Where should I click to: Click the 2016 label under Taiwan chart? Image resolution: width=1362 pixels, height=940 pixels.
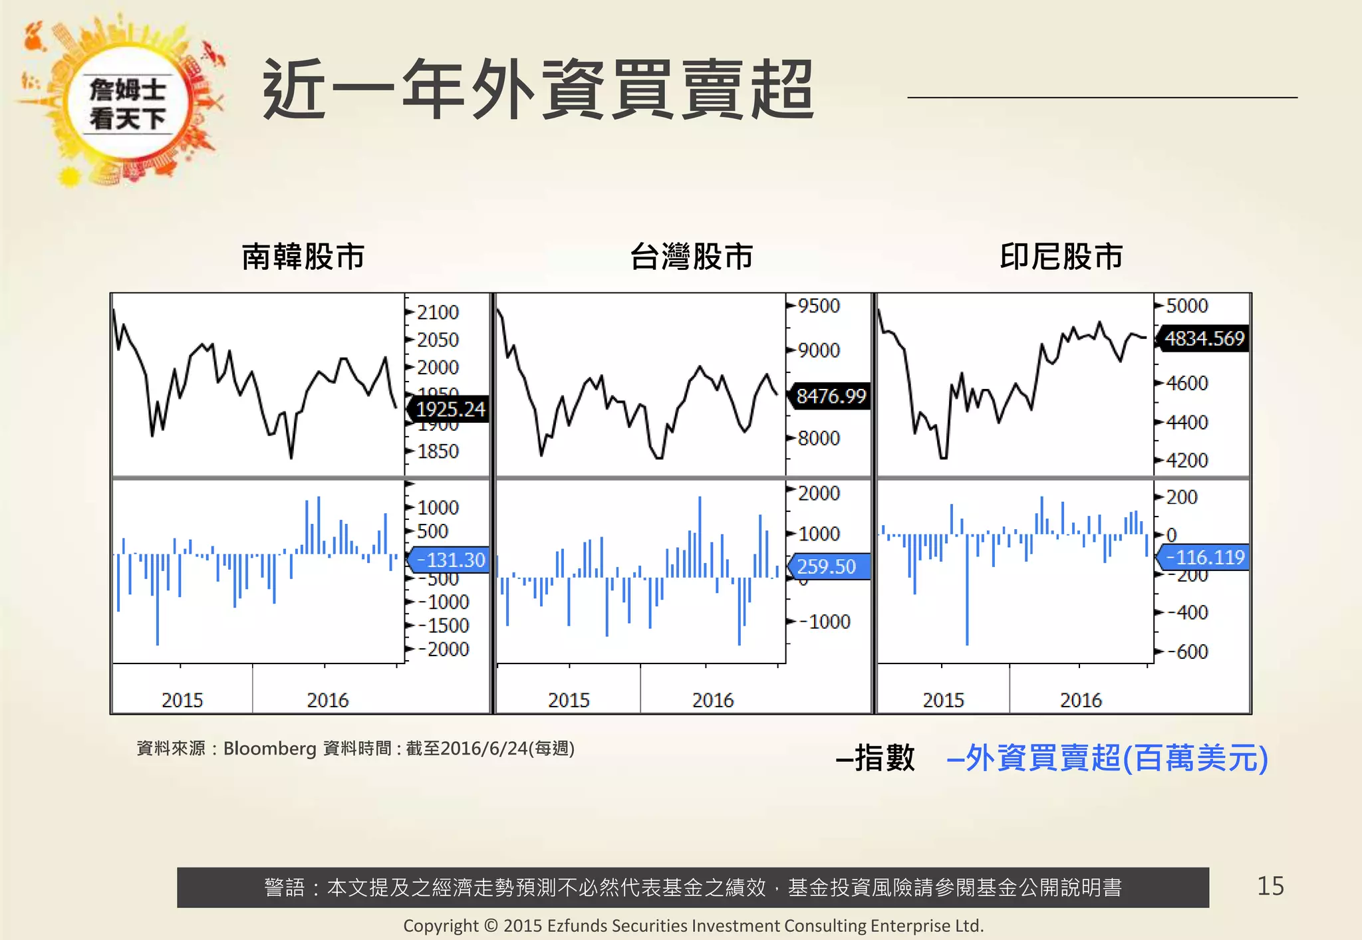[713, 700]
